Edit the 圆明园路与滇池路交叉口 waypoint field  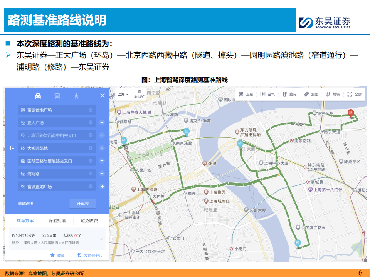(x=57, y=161)
